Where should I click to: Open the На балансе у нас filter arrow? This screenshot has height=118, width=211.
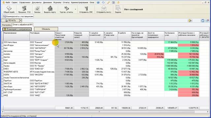click(x=176, y=36)
